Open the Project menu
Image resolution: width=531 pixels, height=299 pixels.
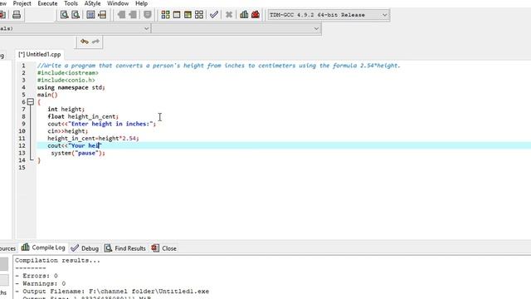pos(22,3)
